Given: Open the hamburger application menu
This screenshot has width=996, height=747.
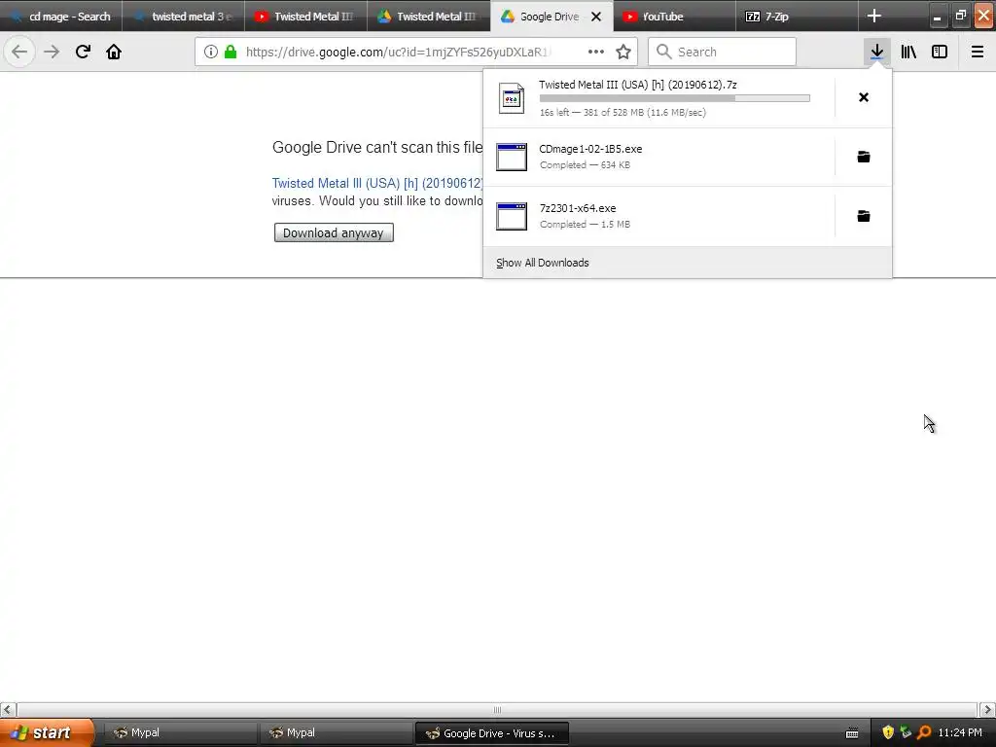Looking at the screenshot, I should (x=977, y=52).
